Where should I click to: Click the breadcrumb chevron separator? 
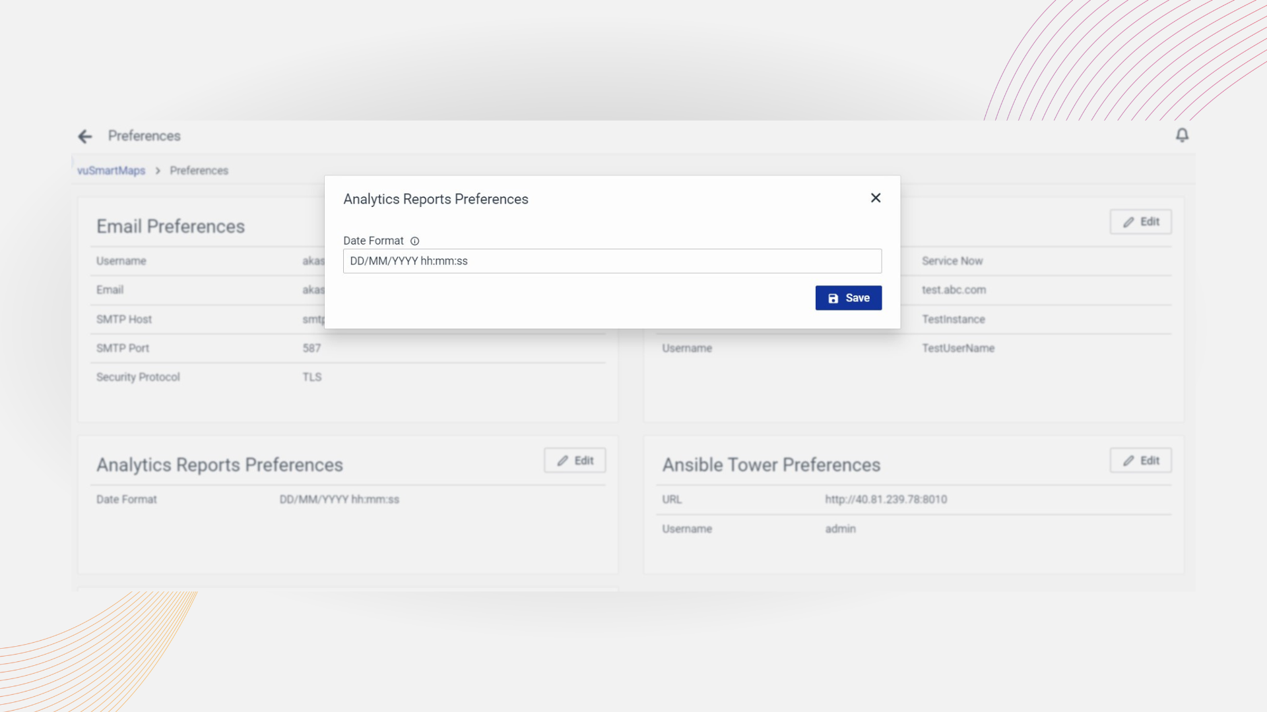click(158, 171)
